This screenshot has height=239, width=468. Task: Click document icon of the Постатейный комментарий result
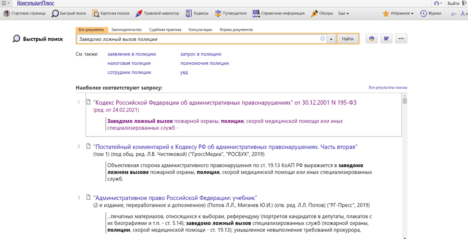pyautogui.click(x=88, y=146)
